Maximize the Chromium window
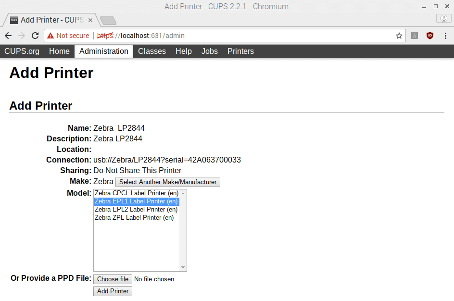The height and width of the screenshot is (301, 454). (435, 6)
